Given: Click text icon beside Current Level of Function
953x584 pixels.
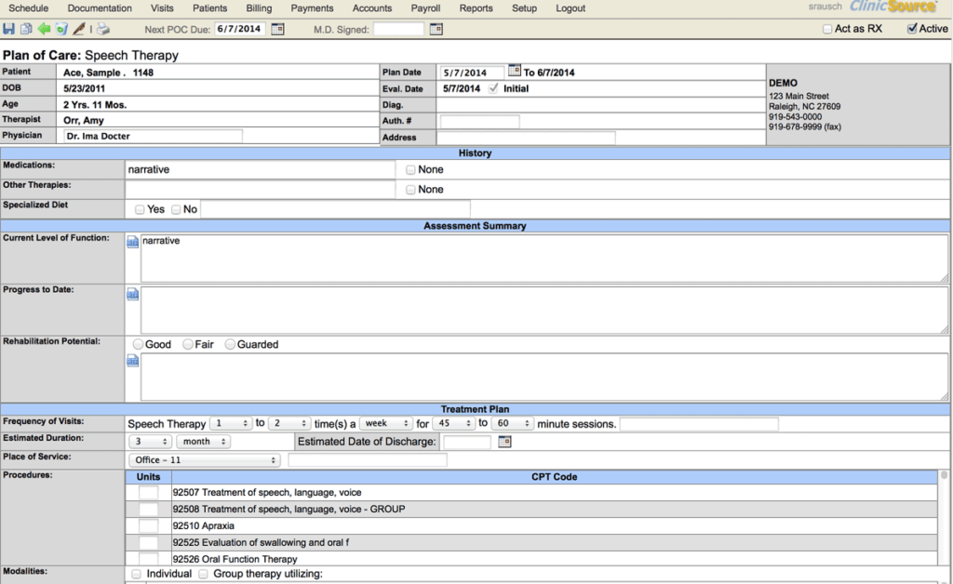Looking at the screenshot, I should pos(132,242).
